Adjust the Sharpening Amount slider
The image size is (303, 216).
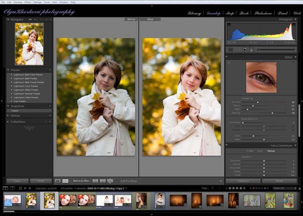coord(258,102)
